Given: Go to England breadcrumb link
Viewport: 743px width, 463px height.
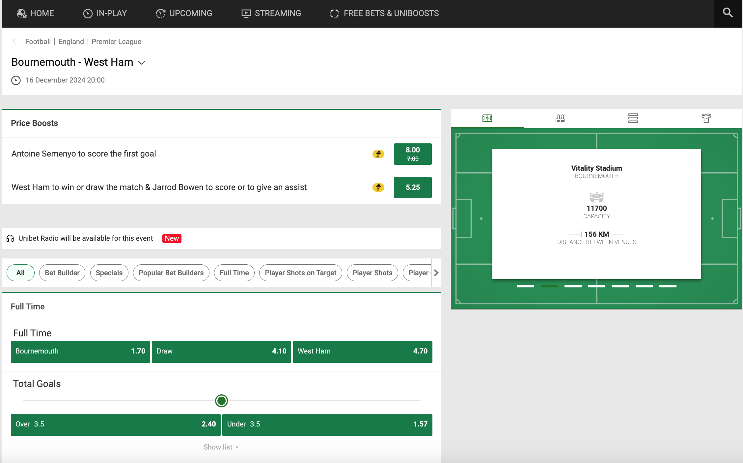Looking at the screenshot, I should (x=71, y=42).
